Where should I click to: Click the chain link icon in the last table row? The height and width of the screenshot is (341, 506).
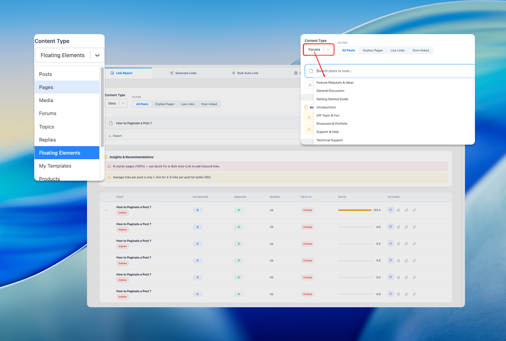pyautogui.click(x=414, y=294)
